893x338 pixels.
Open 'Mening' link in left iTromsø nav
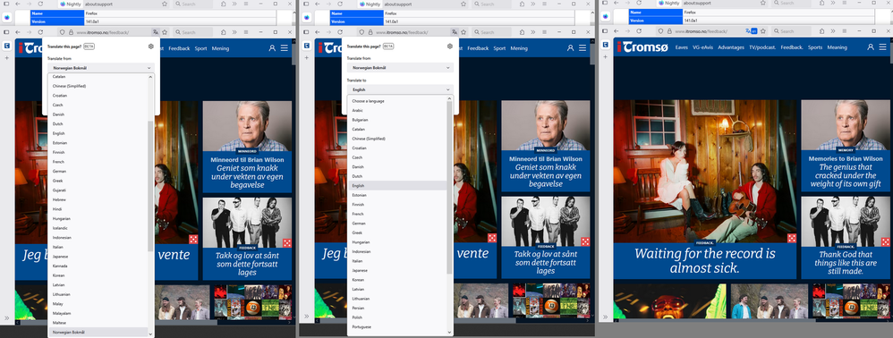point(220,48)
